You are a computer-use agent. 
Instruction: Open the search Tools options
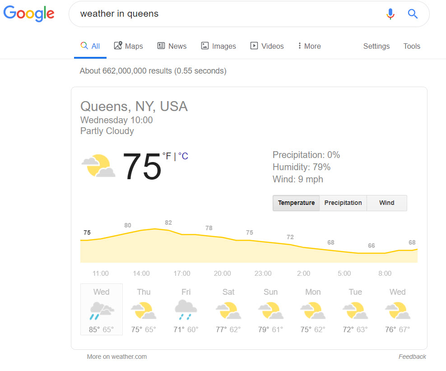pyautogui.click(x=412, y=46)
